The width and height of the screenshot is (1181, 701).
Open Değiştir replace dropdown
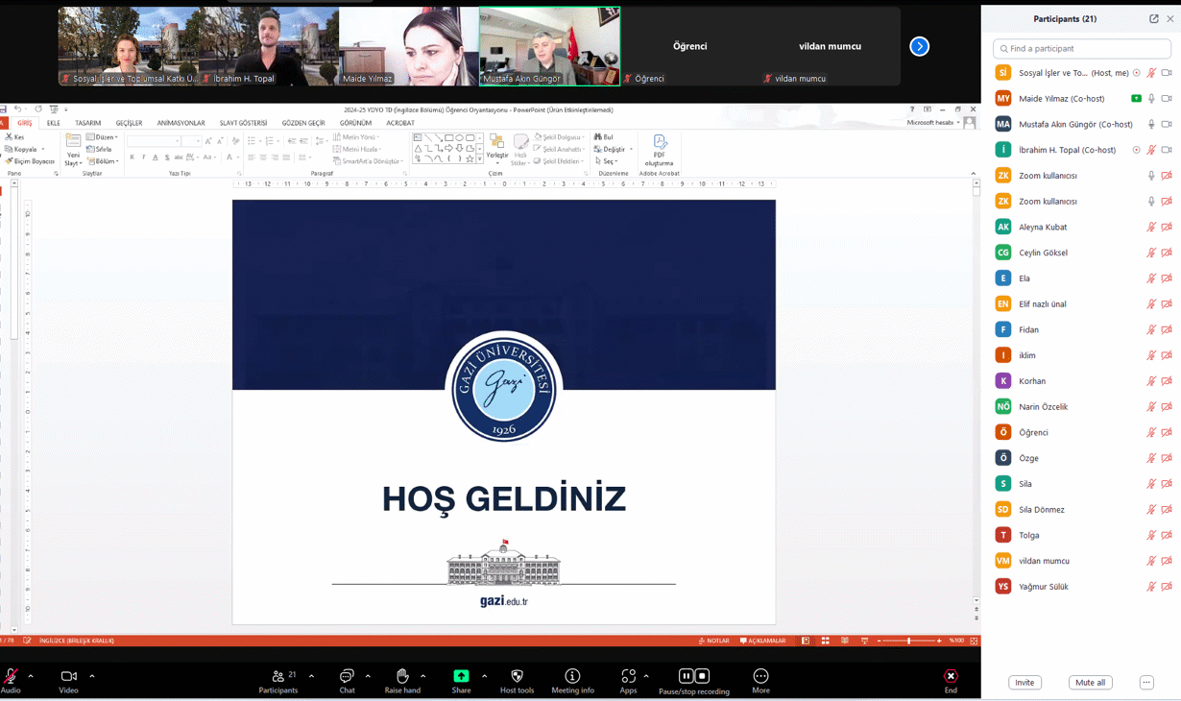tap(614, 150)
